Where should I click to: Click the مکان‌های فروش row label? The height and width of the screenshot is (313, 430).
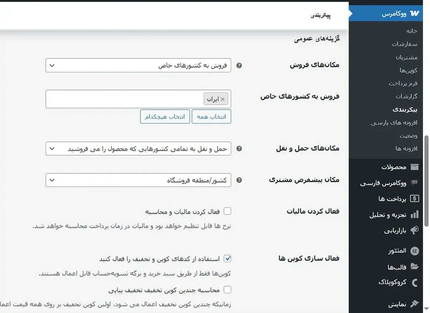315,65
